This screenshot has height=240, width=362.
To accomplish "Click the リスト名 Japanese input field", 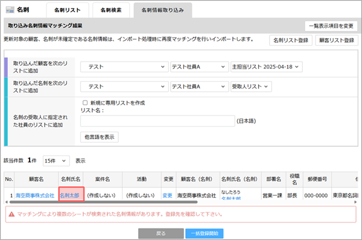I will (157, 121).
